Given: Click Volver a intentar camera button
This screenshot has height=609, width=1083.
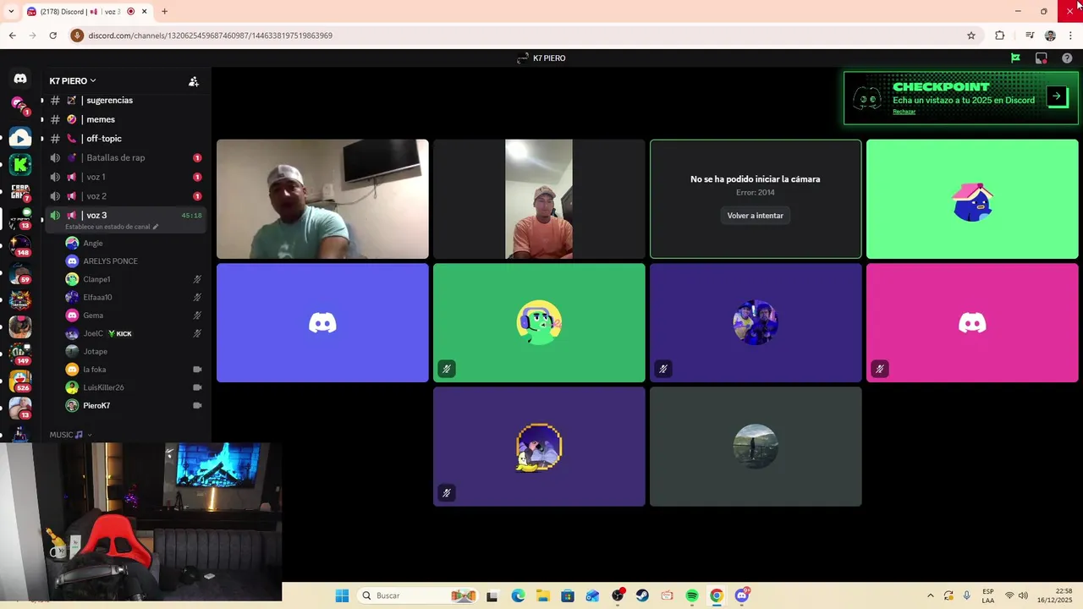Looking at the screenshot, I should [756, 216].
